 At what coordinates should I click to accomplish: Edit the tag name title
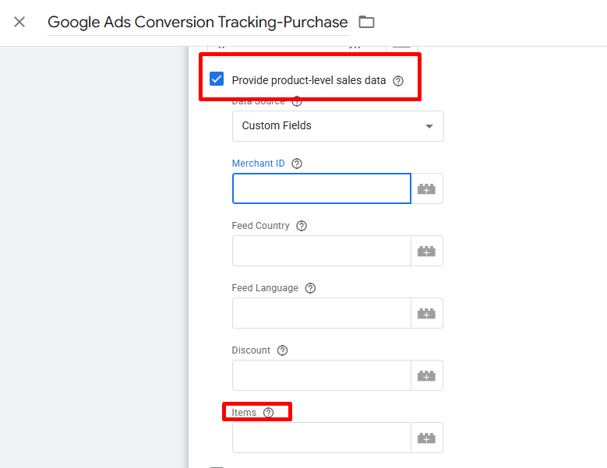pos(197,22)
